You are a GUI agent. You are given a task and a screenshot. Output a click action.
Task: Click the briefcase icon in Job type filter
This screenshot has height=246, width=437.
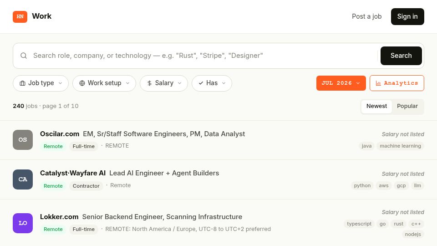click(x=23, y=83)
